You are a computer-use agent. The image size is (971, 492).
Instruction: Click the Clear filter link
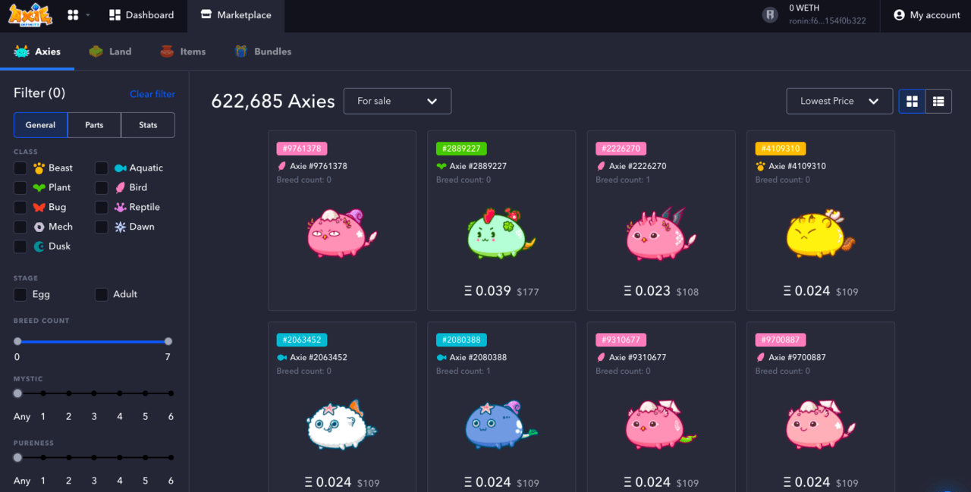tap(152, 94)
